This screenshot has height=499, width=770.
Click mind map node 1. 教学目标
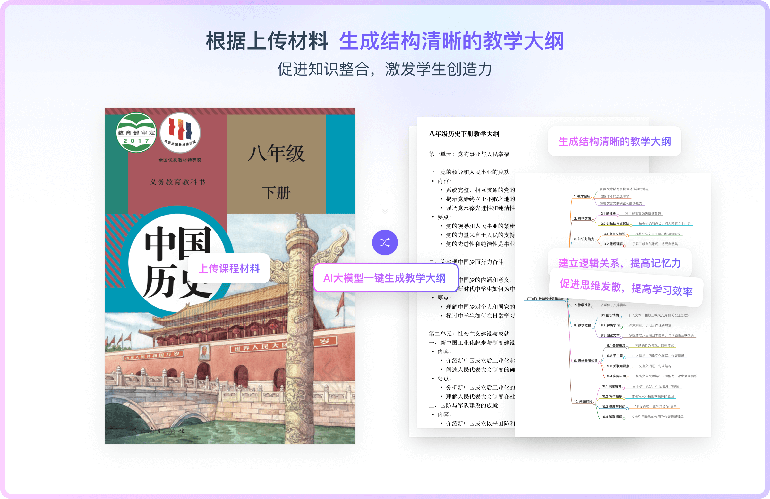coord(582,196)
